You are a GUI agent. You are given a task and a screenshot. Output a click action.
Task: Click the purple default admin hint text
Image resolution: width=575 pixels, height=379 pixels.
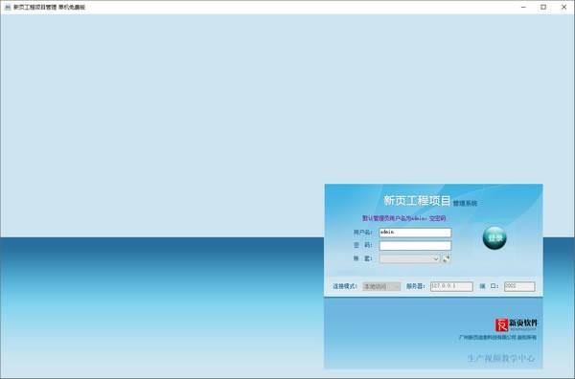(404, 218)
